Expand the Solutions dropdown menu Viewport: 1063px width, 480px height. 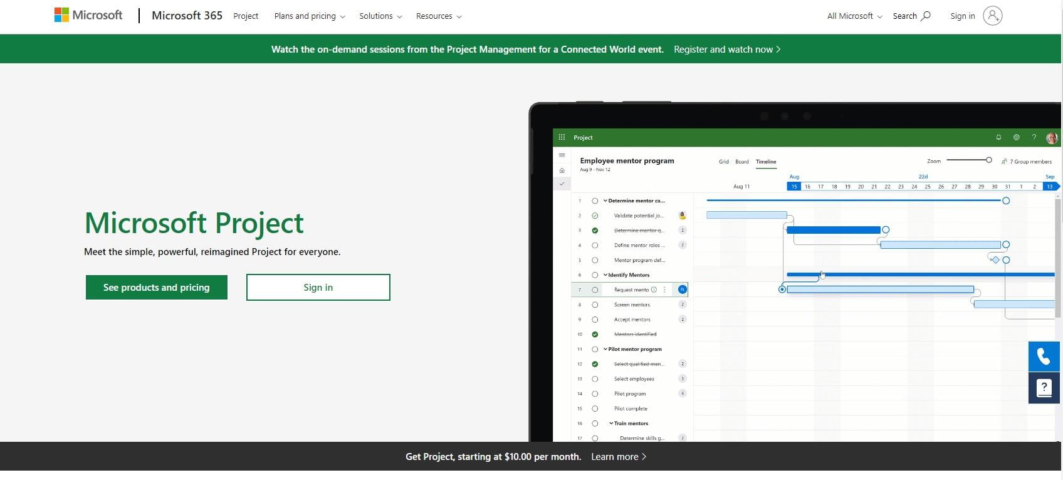point(380,16)
